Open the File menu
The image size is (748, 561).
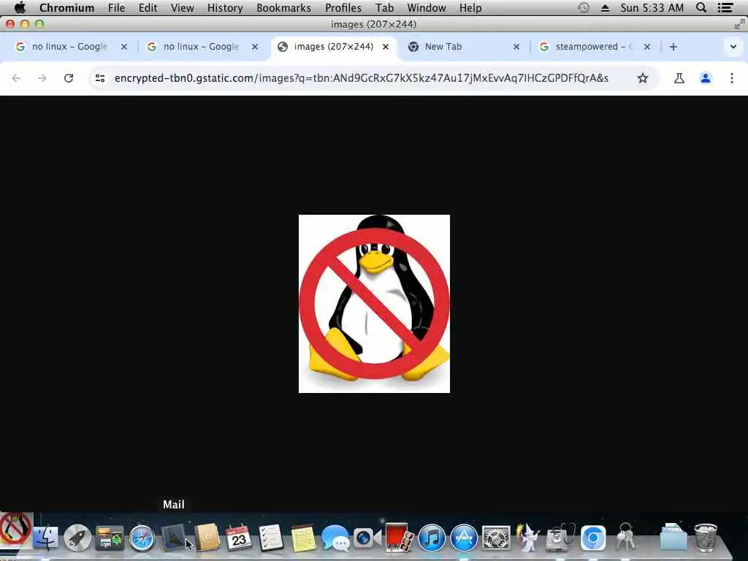[x=116, y=8]
